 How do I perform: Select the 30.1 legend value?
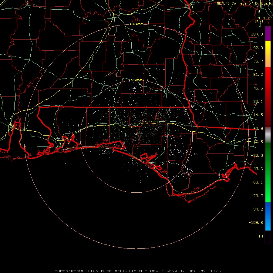[x=258, y=102]
